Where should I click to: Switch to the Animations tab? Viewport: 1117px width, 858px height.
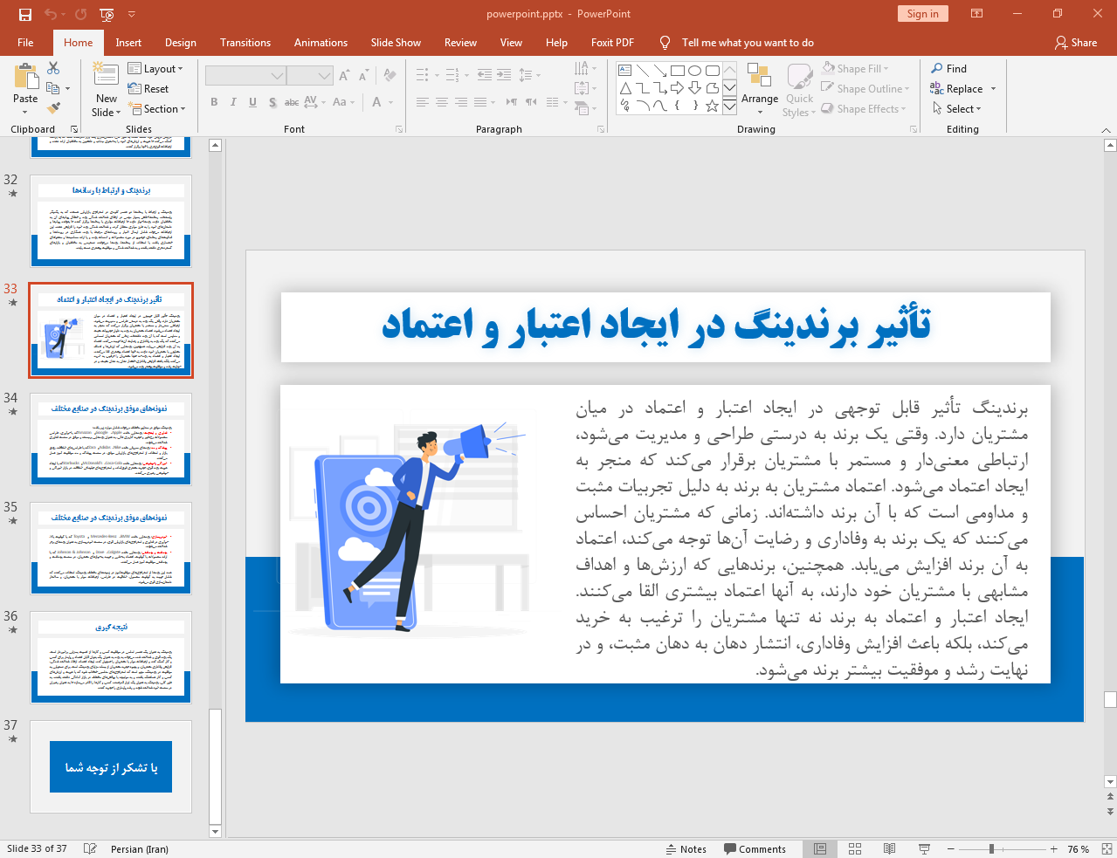point(321,42)
